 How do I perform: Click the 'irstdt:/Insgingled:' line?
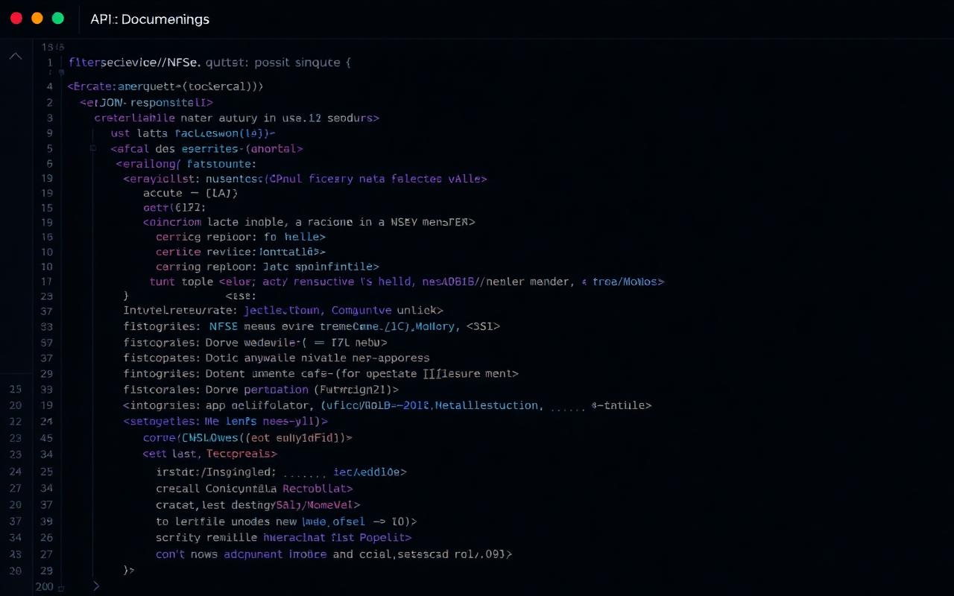pyautogui.click(x=281, y=472)
